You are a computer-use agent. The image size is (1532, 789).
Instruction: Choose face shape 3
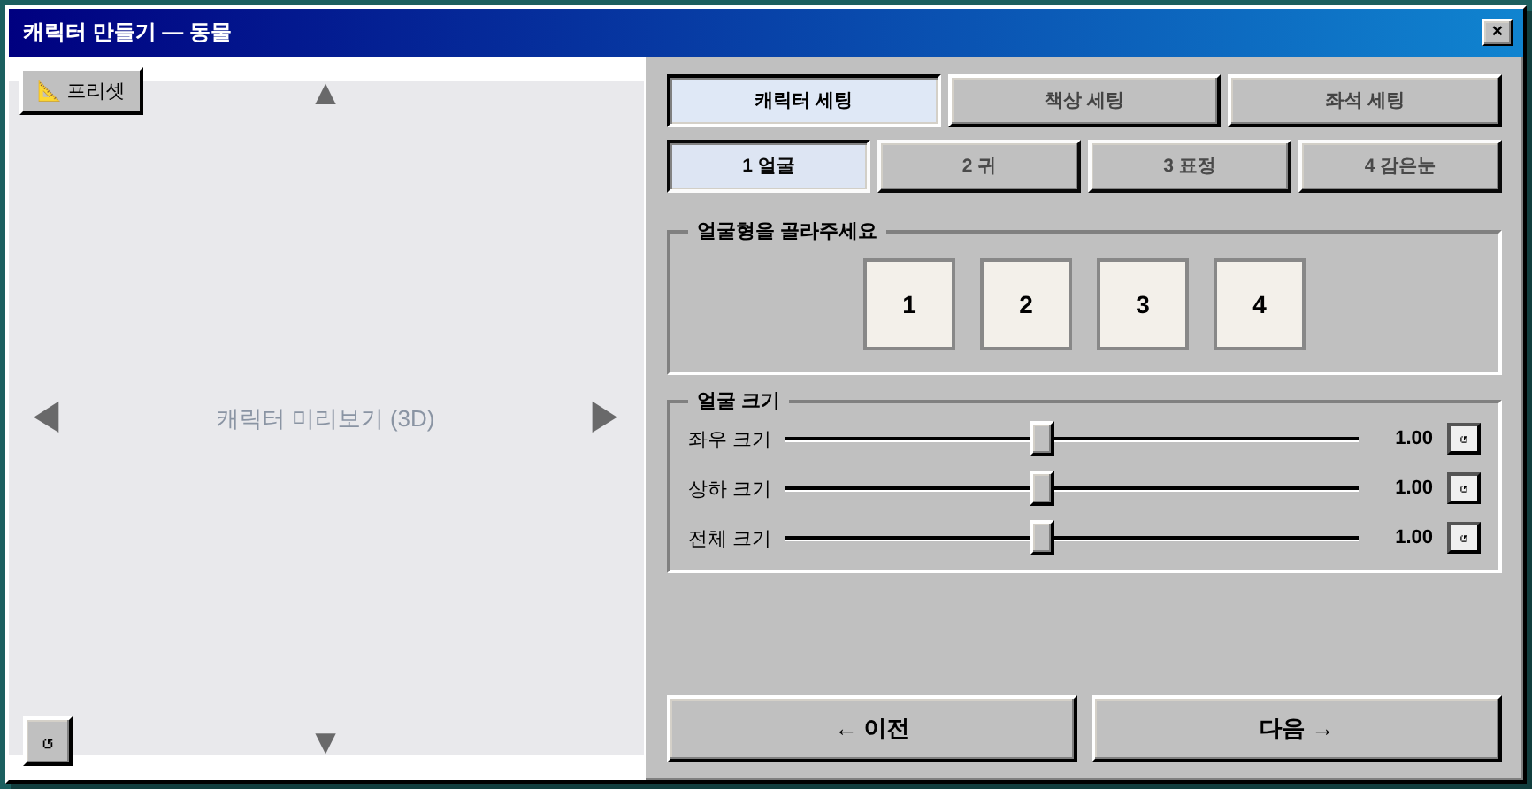tap(1143, 304)
